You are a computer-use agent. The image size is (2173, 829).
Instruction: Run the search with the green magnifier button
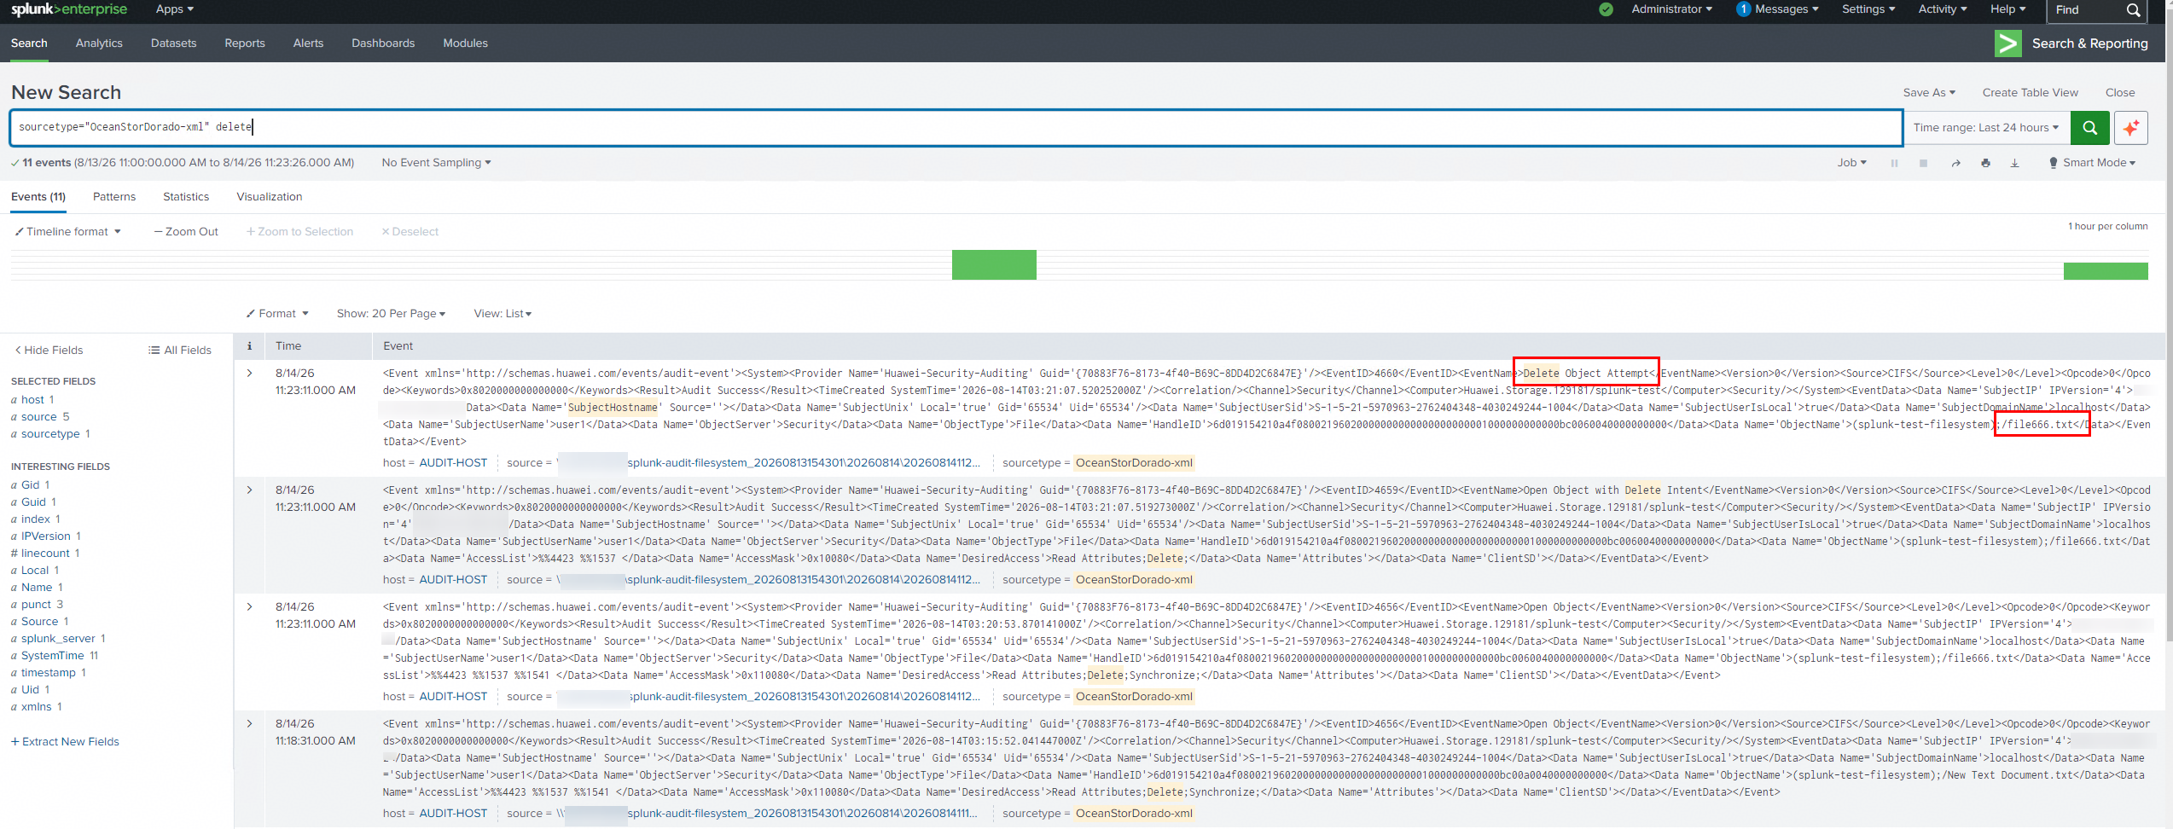2089,128
